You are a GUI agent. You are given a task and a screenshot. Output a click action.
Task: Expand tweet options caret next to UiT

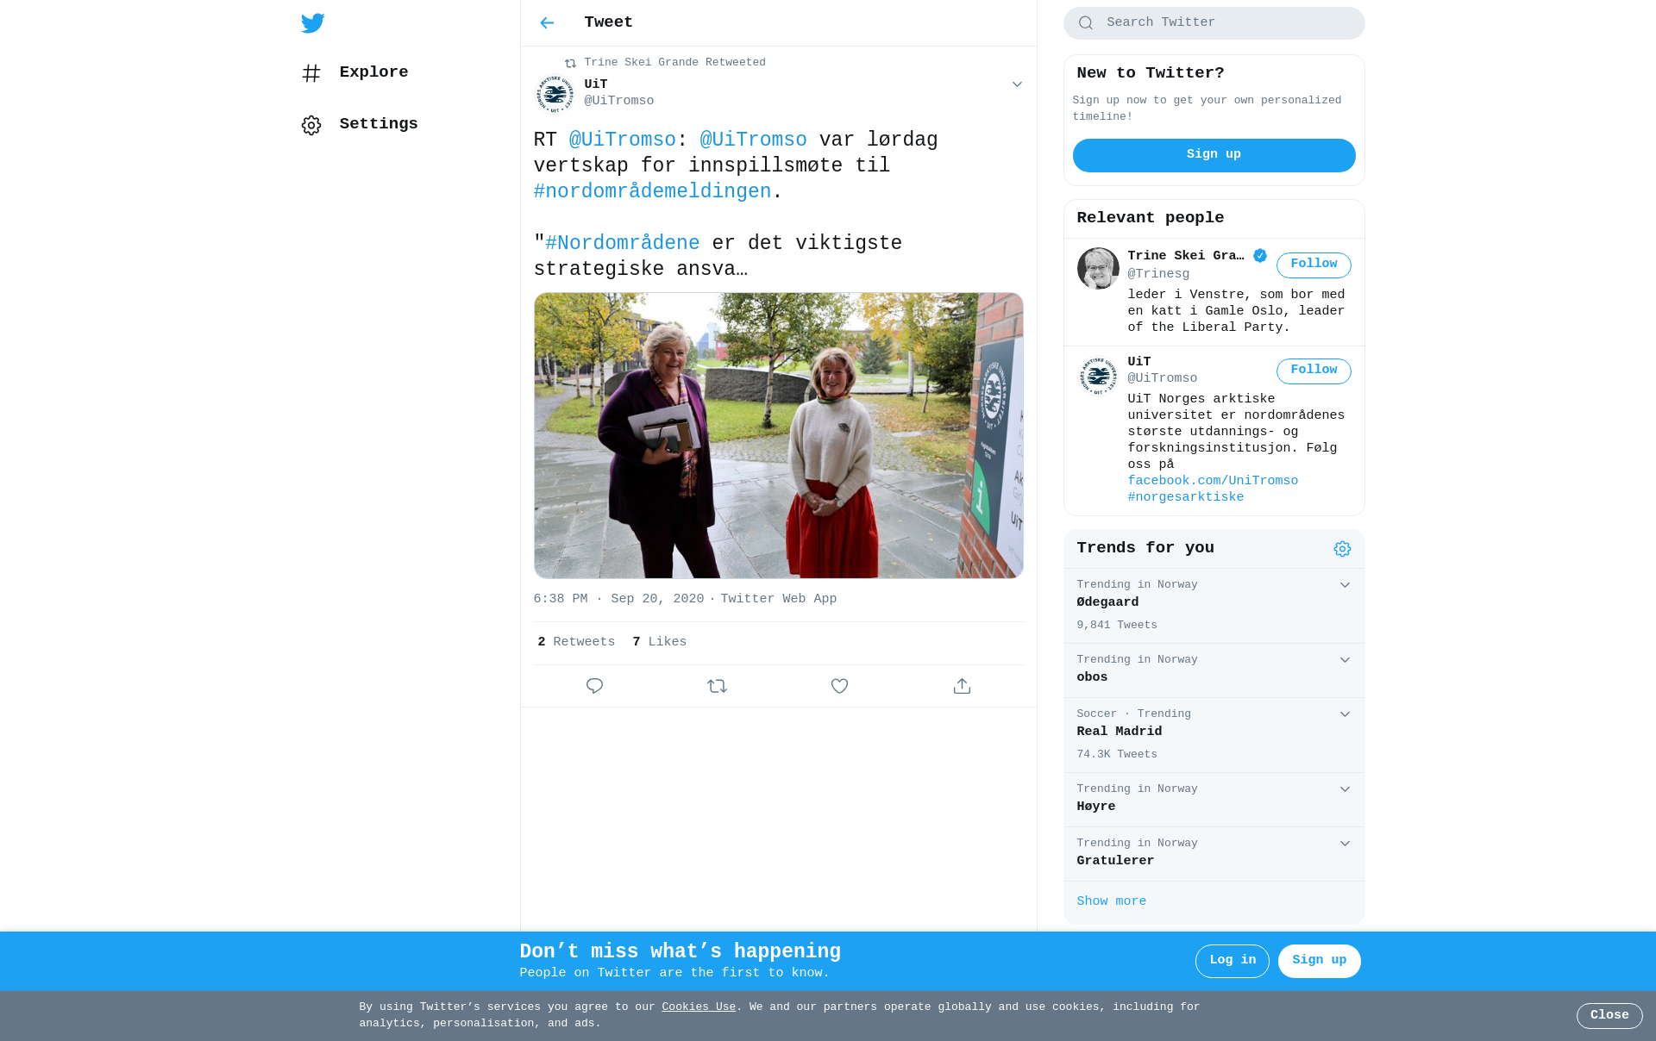coord(1017,84)
